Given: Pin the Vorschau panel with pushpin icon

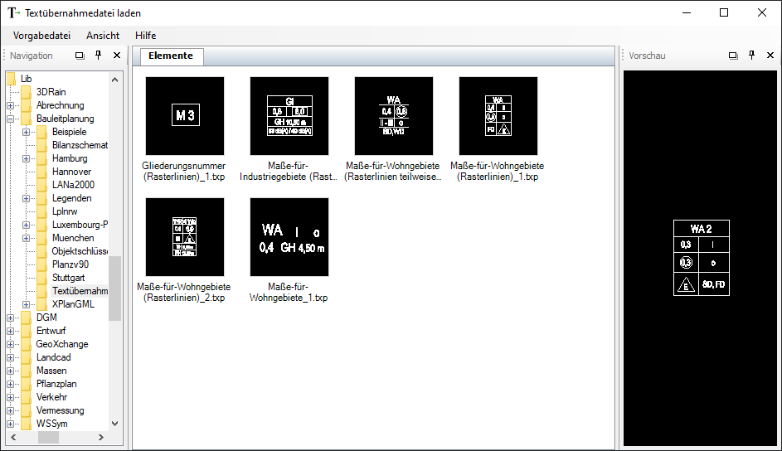Looking at the screenshot, I should (751, 56).
